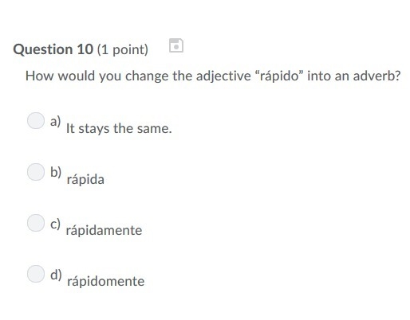The width and height of the screenshot is (410, 320).
Task: Choose the radio button for option b
Action: tap(36, 172)
